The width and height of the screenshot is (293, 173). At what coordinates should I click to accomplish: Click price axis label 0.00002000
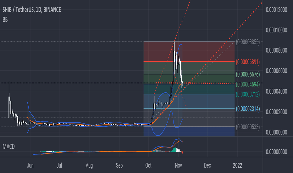(276, 112)
